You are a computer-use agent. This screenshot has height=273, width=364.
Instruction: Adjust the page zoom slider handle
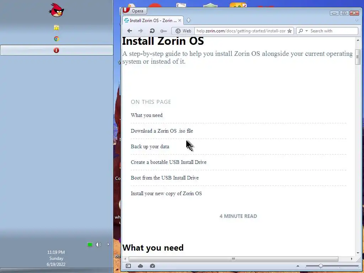click(321, 266)
